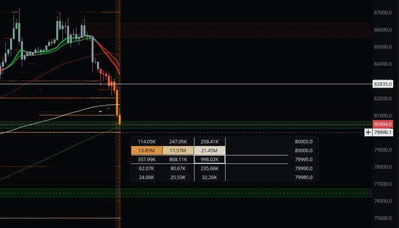Click the plus icon beside 79996.1

pyautogui.click(x=368, y=132)
